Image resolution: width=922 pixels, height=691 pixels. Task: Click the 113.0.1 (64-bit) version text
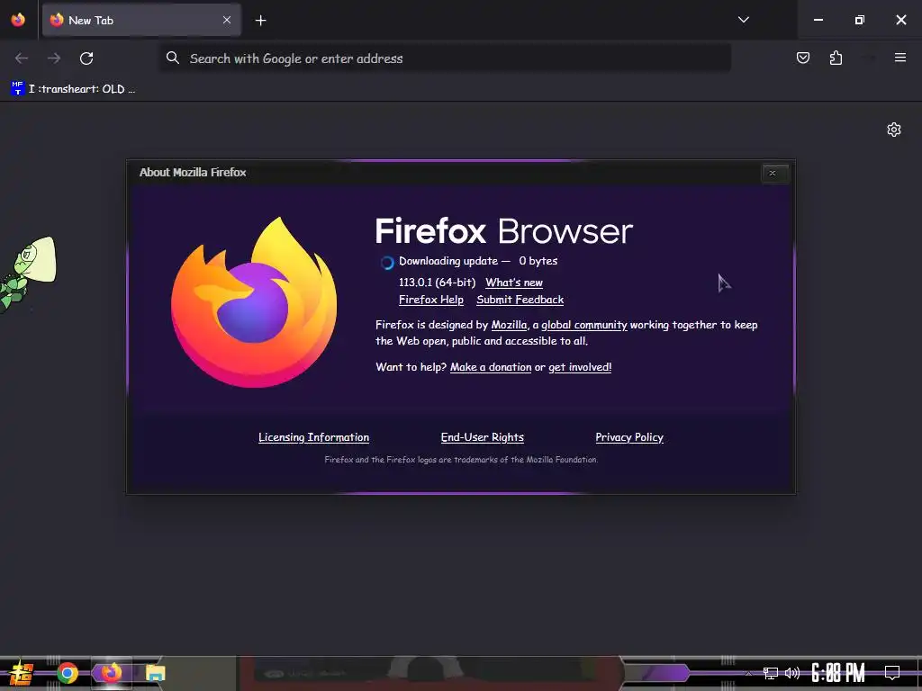(437, 283)
